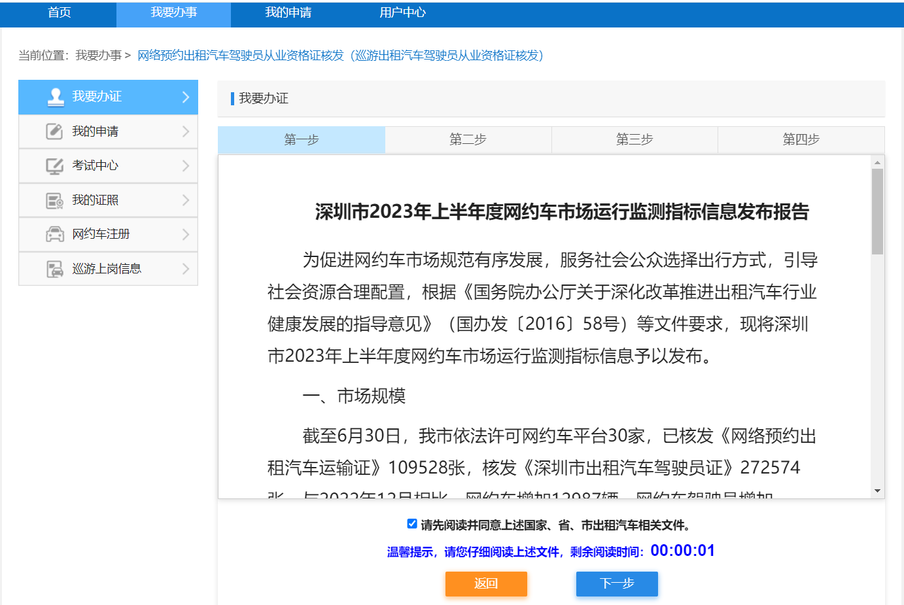Uncheck the agreement checkbox for reading documents
Image resolution: width=904 pixels, height=605 pixels.
412,524
